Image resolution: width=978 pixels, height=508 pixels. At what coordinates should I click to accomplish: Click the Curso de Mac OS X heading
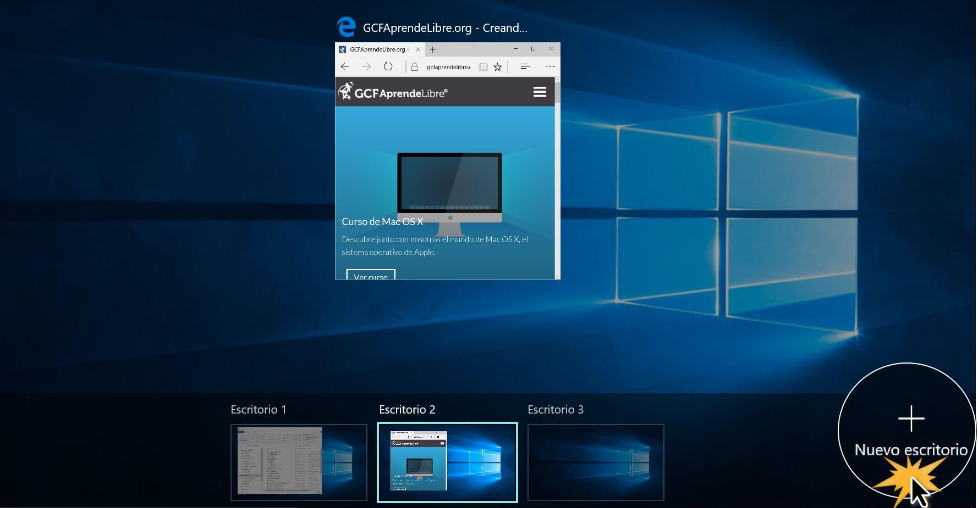pyautogui.click(x=382, y=222)
